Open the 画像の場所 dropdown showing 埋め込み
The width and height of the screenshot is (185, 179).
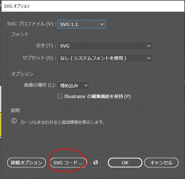point(74,85)
